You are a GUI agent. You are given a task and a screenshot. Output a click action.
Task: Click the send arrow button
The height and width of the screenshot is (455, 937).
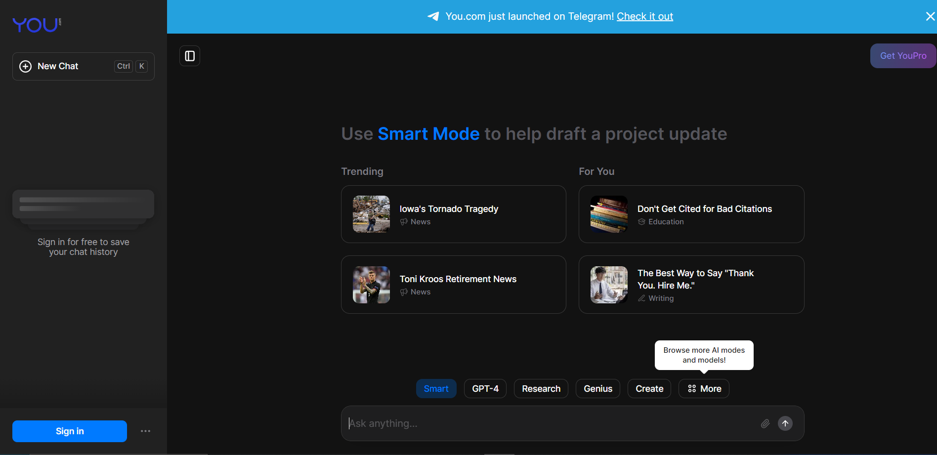click(x=785, y=423)
